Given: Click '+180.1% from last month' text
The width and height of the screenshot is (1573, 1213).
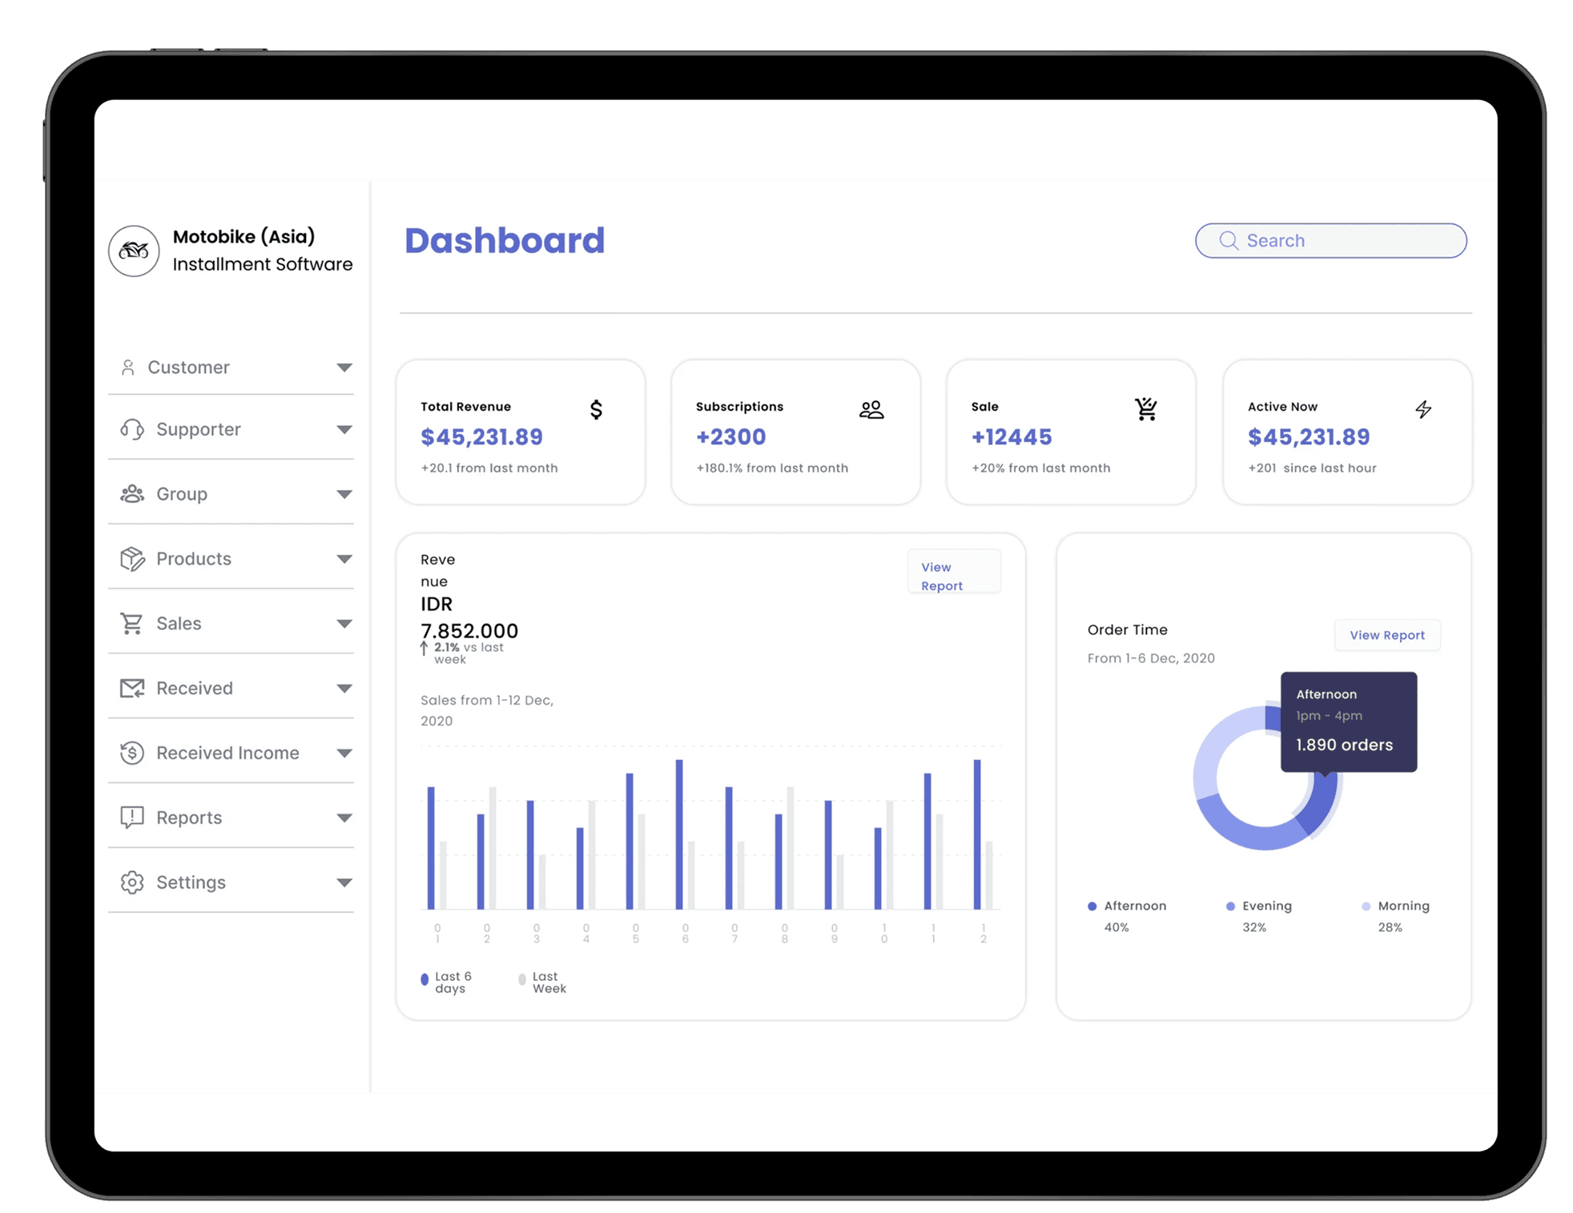Looking at the screenshot, I should point(772,468).
